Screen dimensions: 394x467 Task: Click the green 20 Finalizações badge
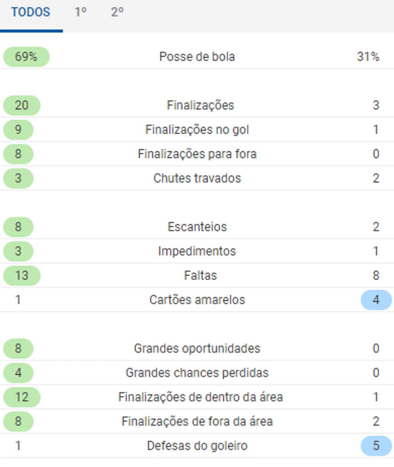[22, 106]
